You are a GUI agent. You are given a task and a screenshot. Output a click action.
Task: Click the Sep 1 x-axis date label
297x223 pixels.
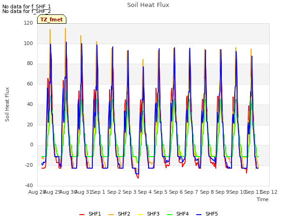pyautogui.click(x=98, y=192)
